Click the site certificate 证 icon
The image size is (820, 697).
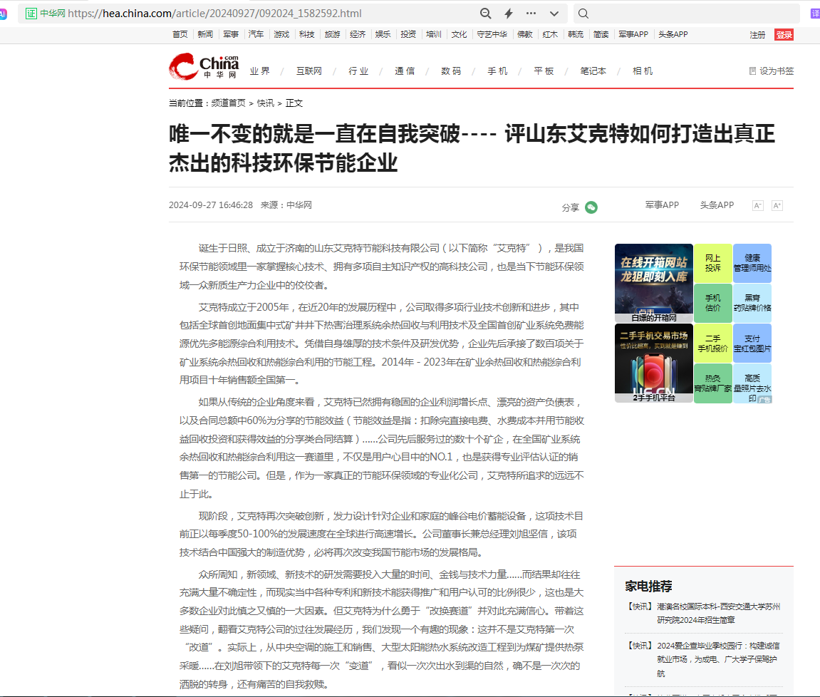coord(31,14)
